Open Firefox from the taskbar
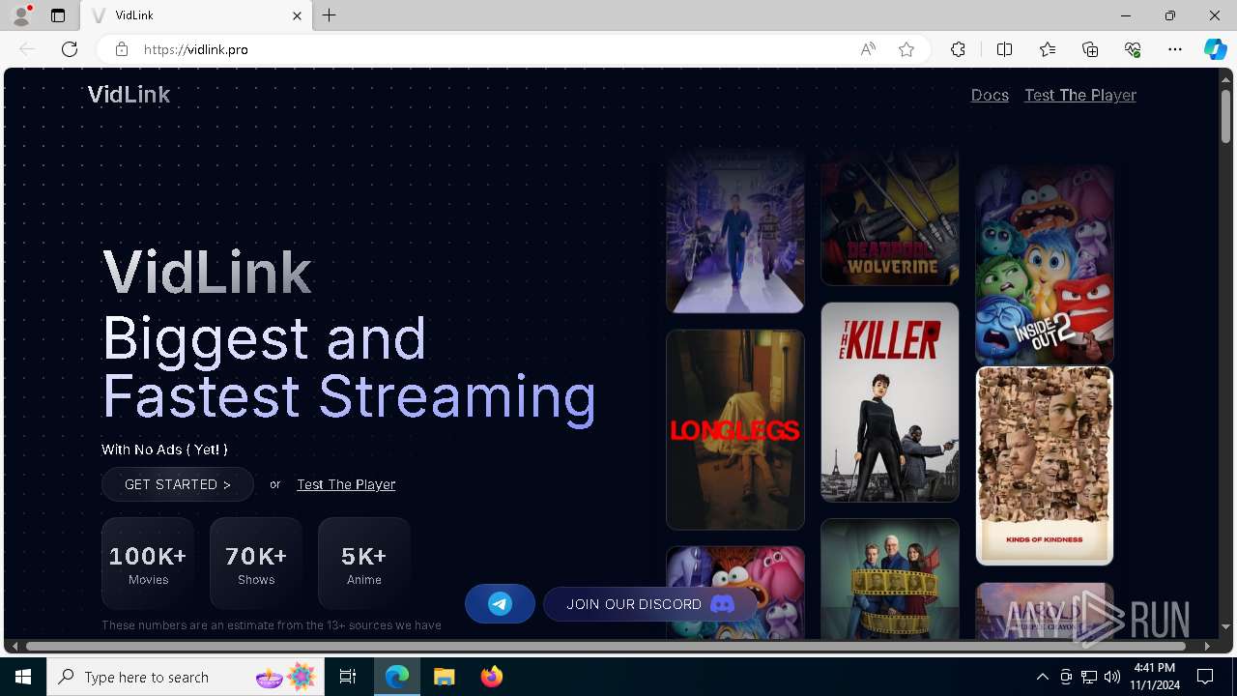Screen dimensions: 1237x696 point(491,677)
